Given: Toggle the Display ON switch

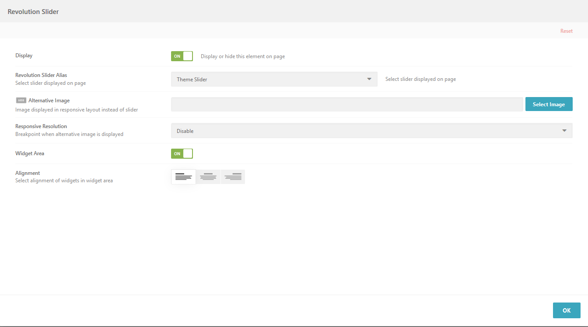Looking at the screenshot, I should [x=182, y=56].
